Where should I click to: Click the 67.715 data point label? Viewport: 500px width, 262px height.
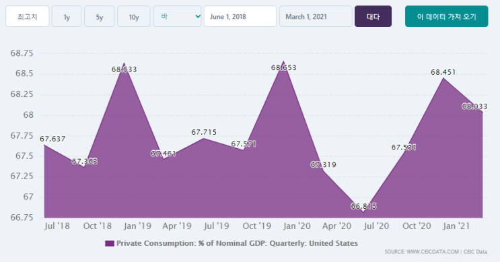[204, 132]
